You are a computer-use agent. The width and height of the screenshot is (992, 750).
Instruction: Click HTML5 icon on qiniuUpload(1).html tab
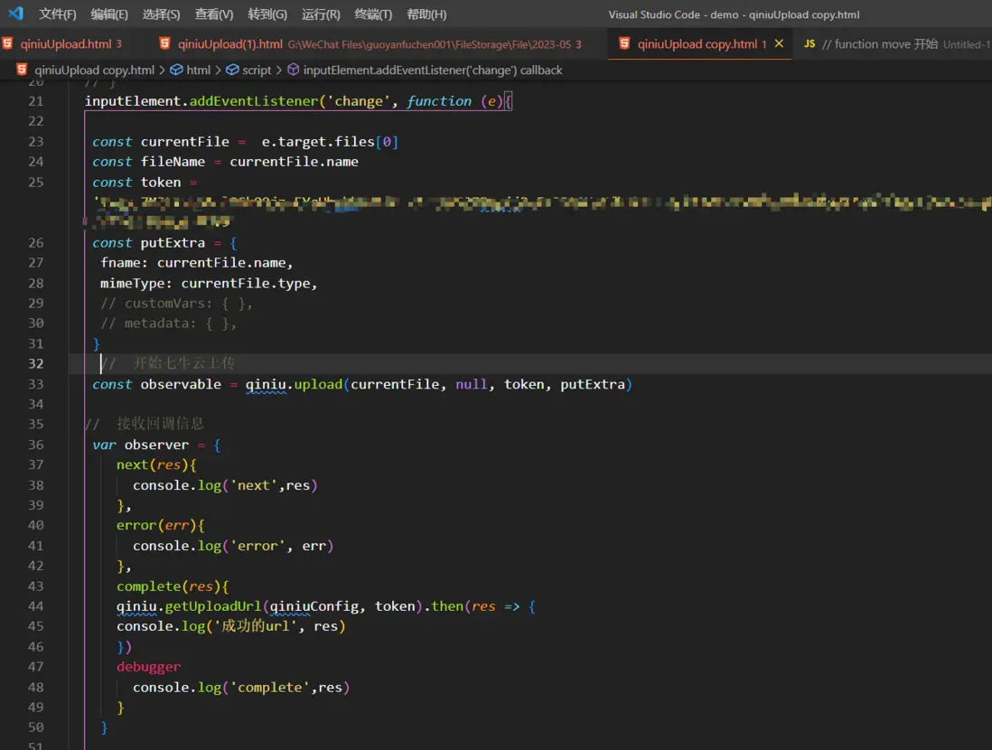point(164,43)
